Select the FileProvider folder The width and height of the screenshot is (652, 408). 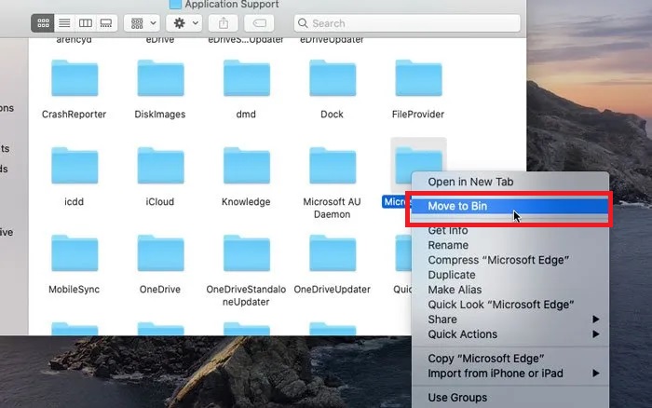[x=418, y=78]
